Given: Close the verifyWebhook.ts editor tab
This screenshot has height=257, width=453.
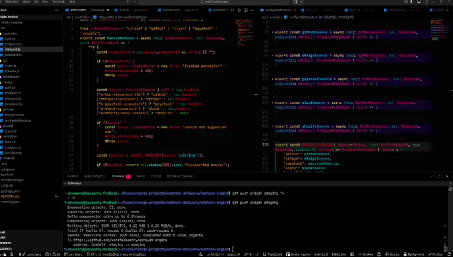Looking at the screenshot, I should (x=294, y=10).
